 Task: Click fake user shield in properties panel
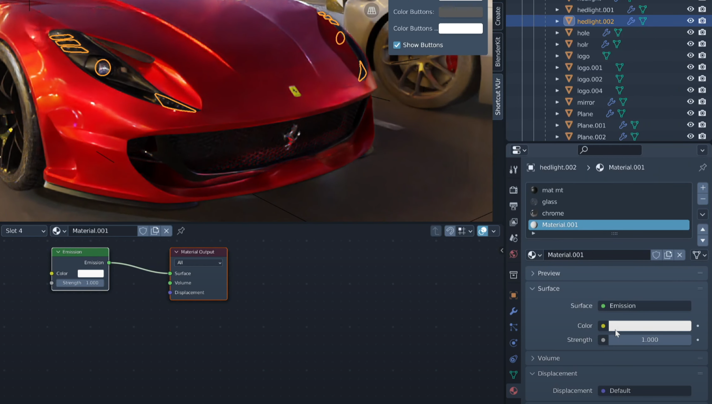[656, 255]
